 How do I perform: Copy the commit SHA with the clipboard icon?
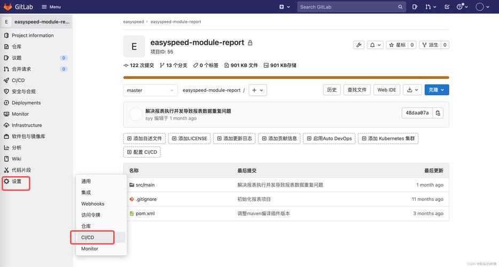coord(438,113)
